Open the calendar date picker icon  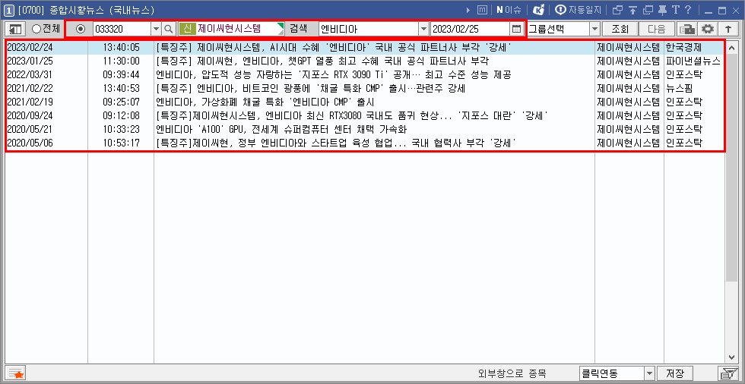516,29
